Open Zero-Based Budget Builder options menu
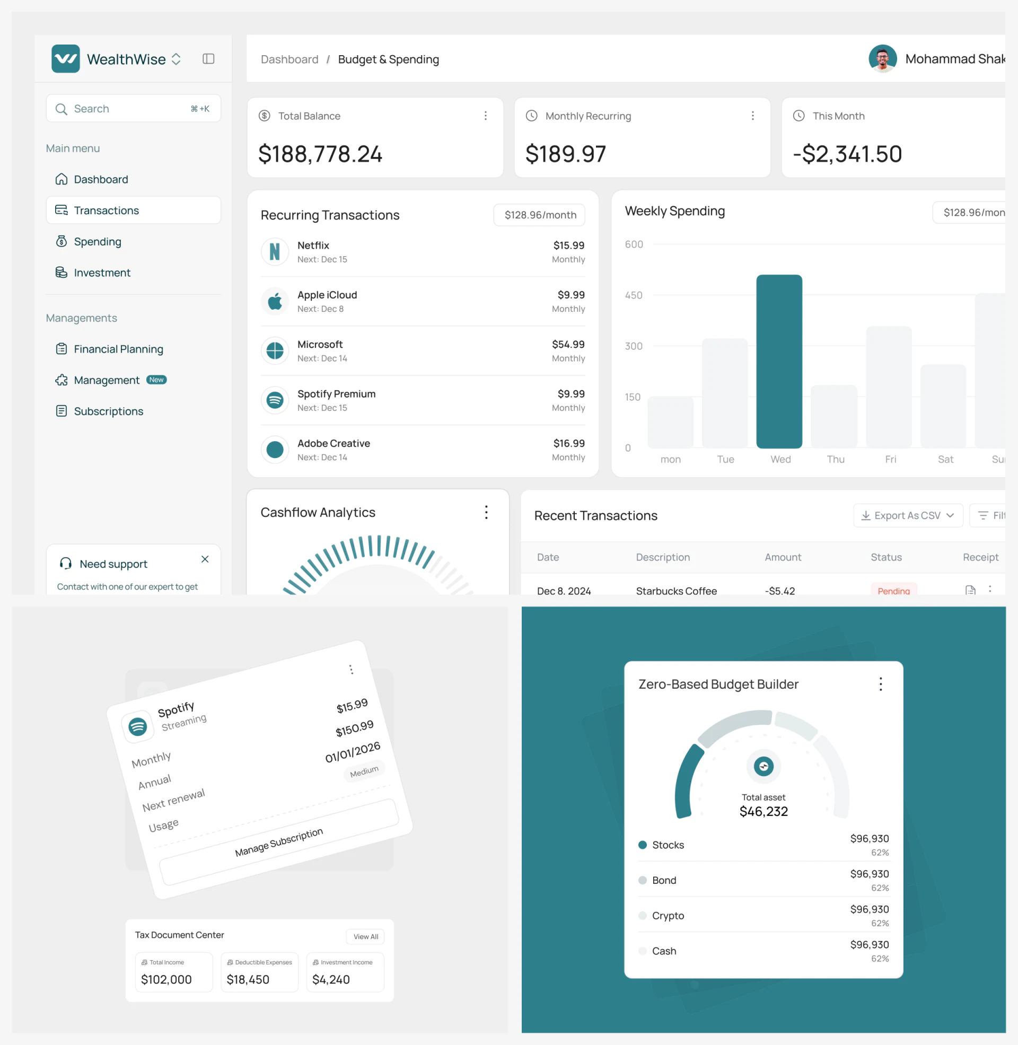The image size is (1018, 1045). coord(880,684)
